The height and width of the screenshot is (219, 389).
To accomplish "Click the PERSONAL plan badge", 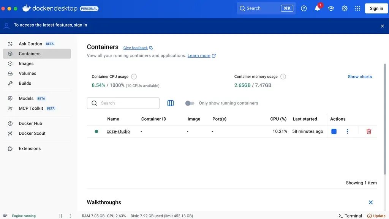I will point(89,9).
